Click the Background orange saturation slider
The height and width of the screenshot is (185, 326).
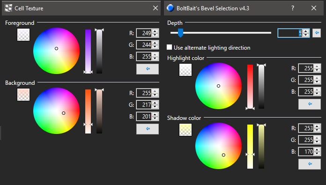[x=88, y=111]
